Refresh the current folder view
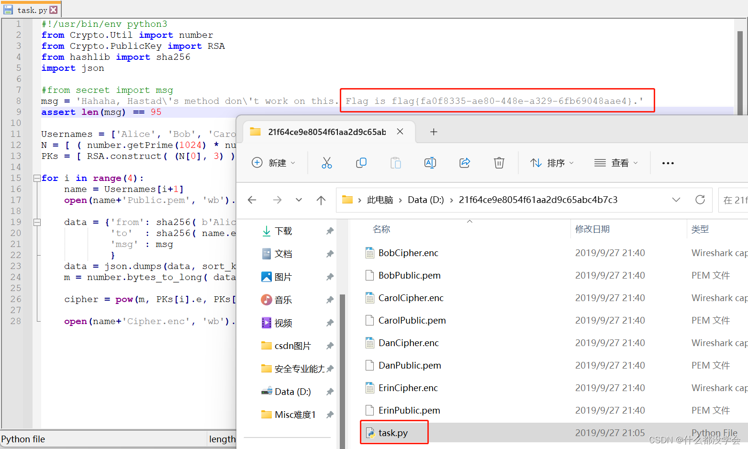Viewport: 748px width, 449px height. point(700,200)
